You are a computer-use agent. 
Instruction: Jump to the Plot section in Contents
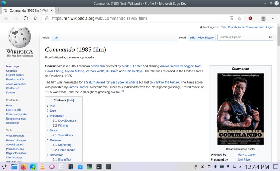click(x=52, y=106)
